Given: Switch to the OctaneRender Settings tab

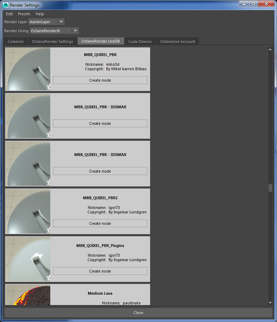Looking at the screenshot, I should point(52,42).
